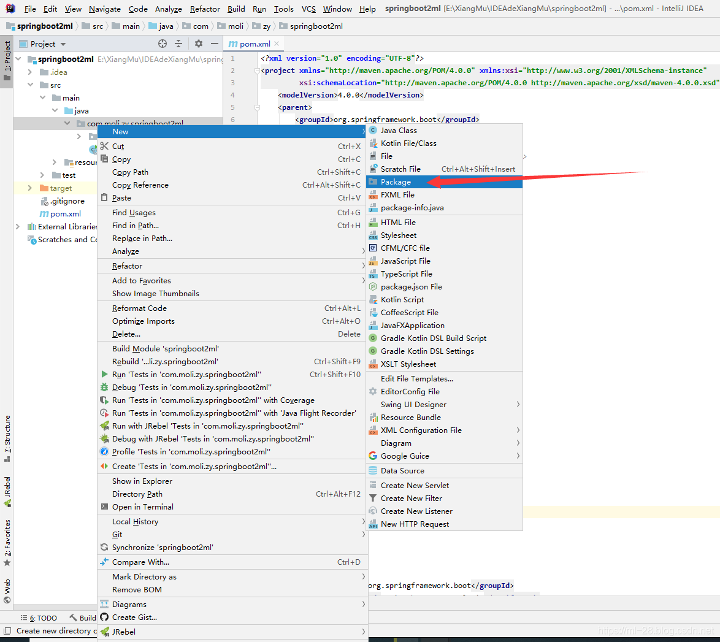
Task: Open the JRebel side tab
Action: click(7, 491)
